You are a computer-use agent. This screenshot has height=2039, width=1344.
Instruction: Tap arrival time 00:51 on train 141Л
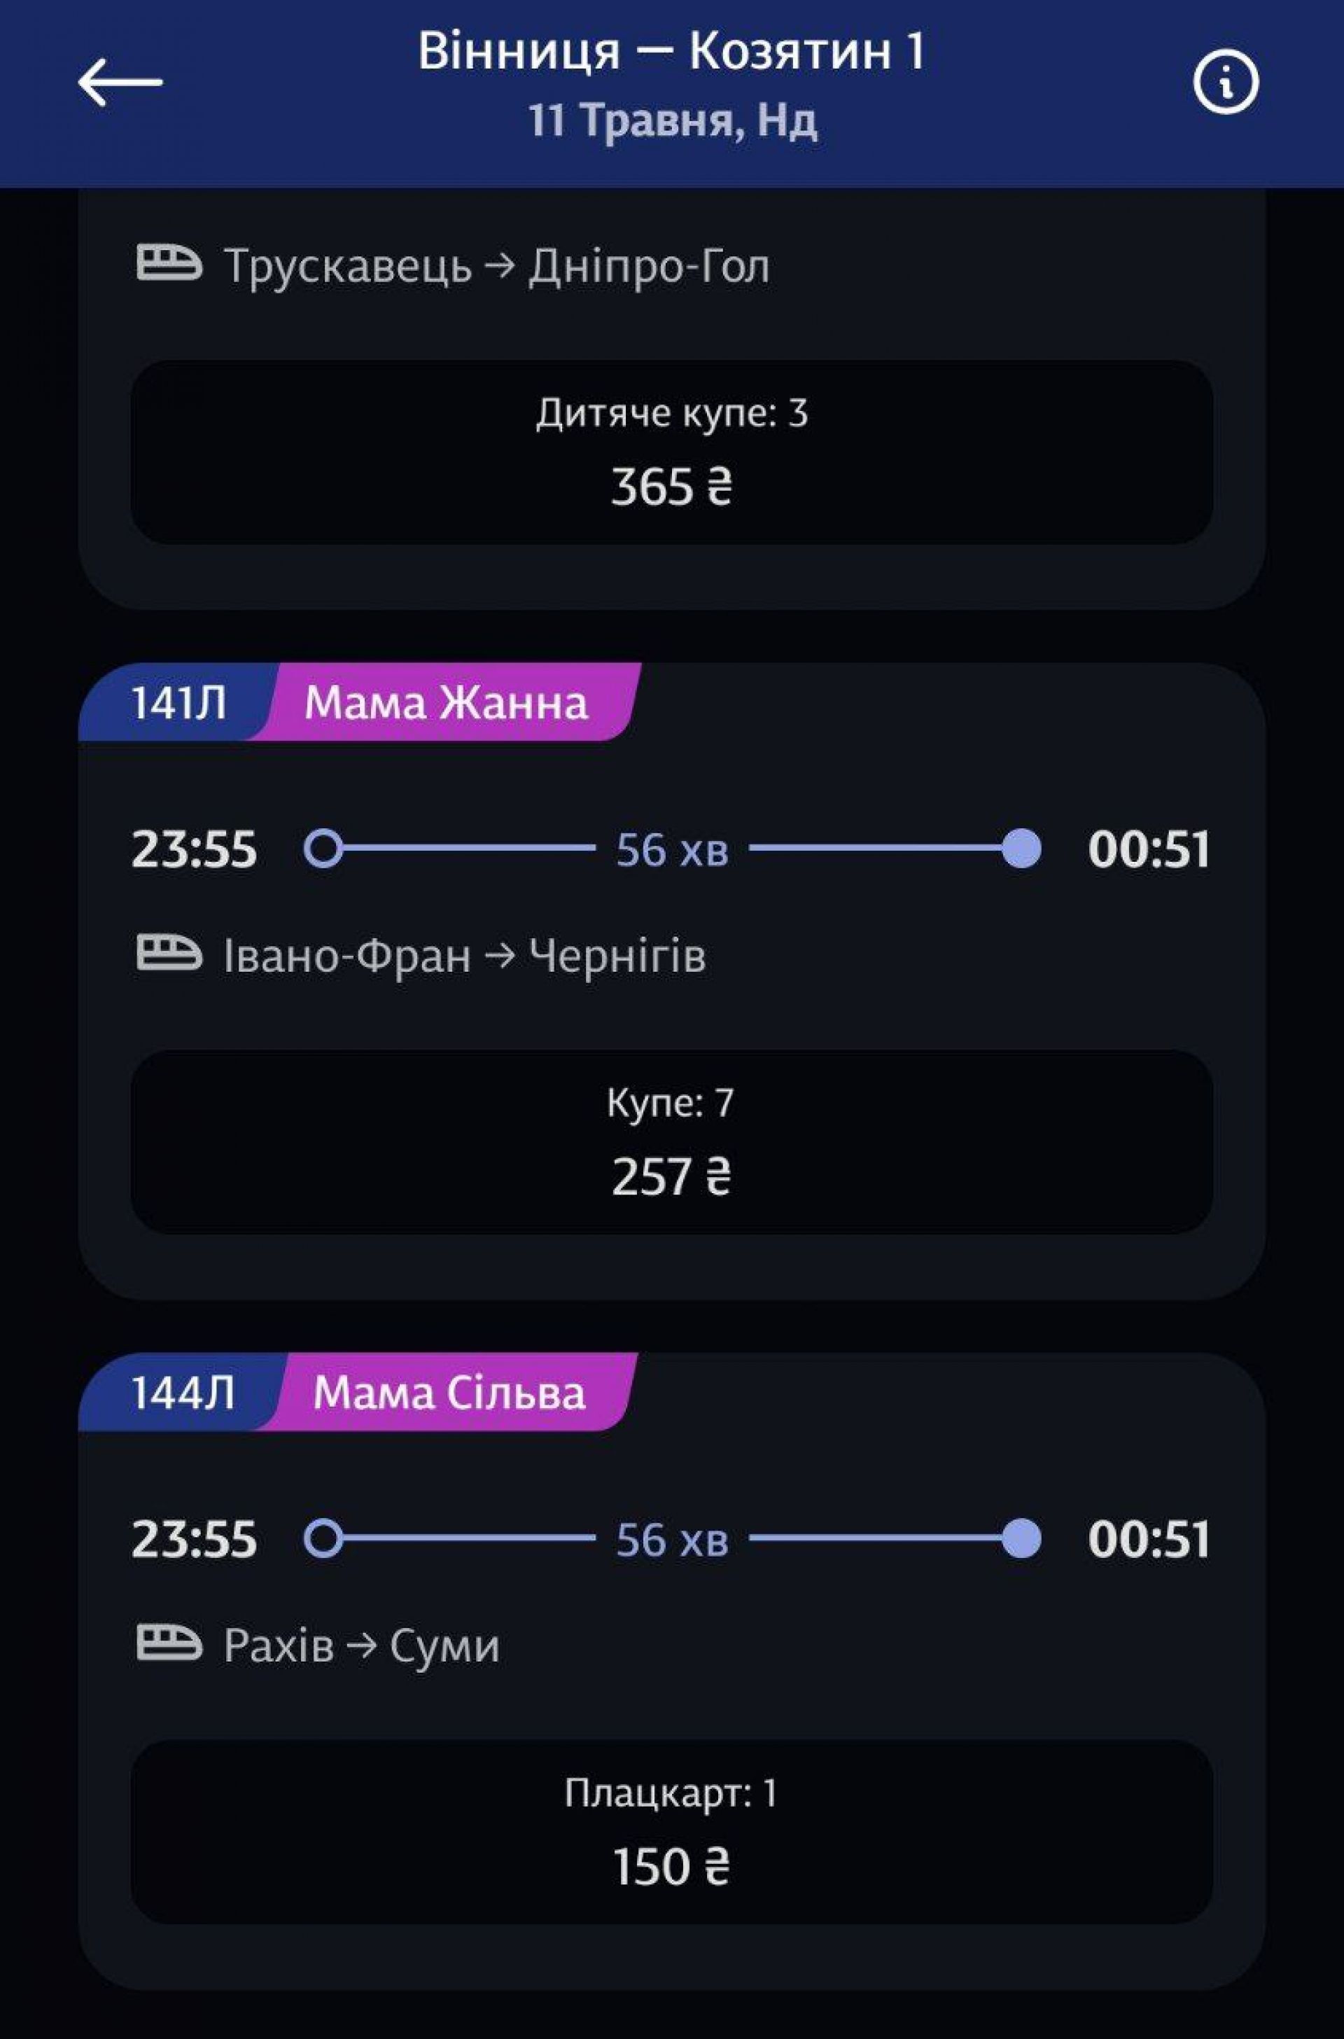click(x=1149, y=849)
